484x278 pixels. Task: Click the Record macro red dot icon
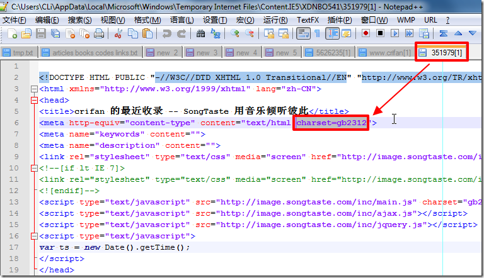click(x=366, y=33)
